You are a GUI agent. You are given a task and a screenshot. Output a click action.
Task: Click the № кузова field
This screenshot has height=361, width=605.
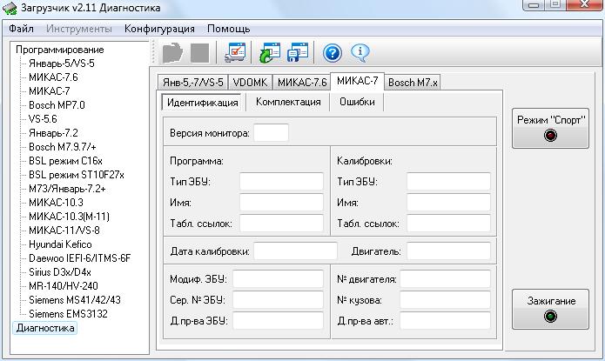click(x=445, y=299)
